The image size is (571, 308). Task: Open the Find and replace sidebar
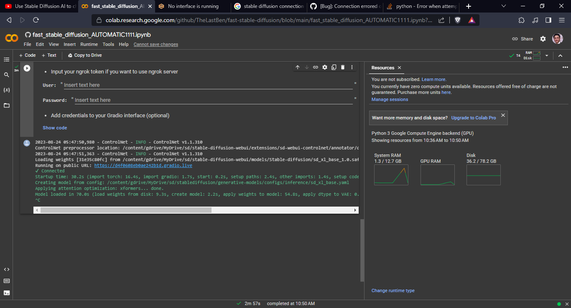pyautogui.click(x=7, y=74)
